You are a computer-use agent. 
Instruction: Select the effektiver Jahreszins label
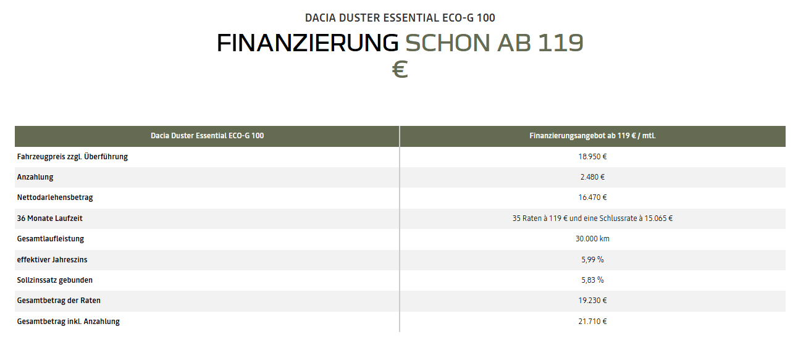click(48, 260)
